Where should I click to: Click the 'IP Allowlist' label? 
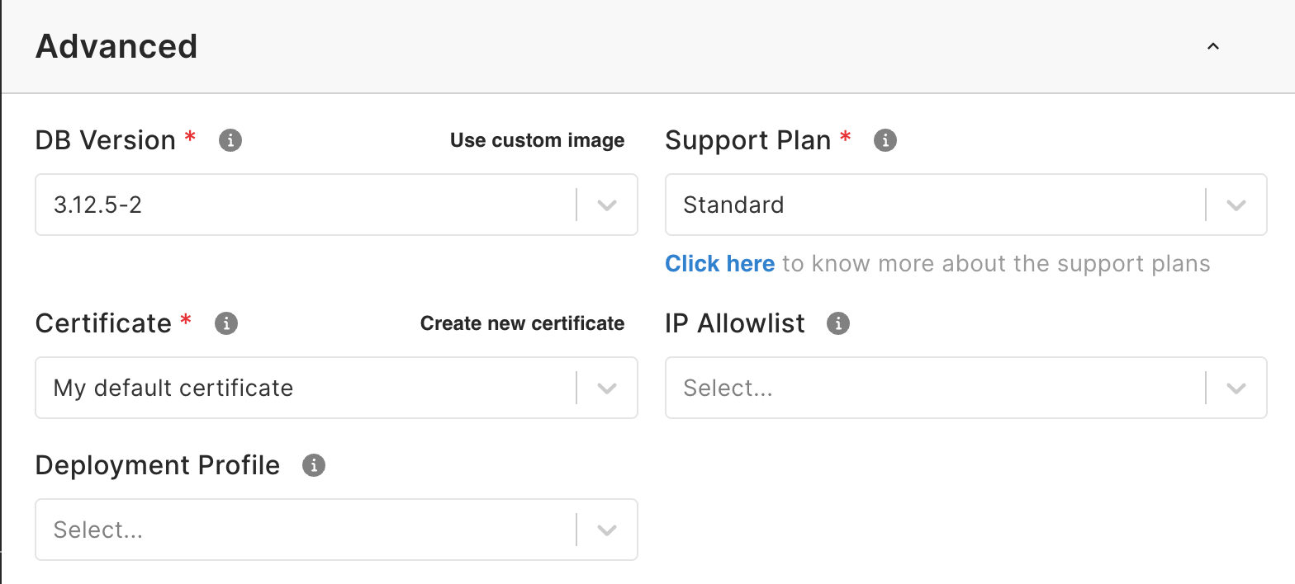pyautogui.click(x=735, y=323)
